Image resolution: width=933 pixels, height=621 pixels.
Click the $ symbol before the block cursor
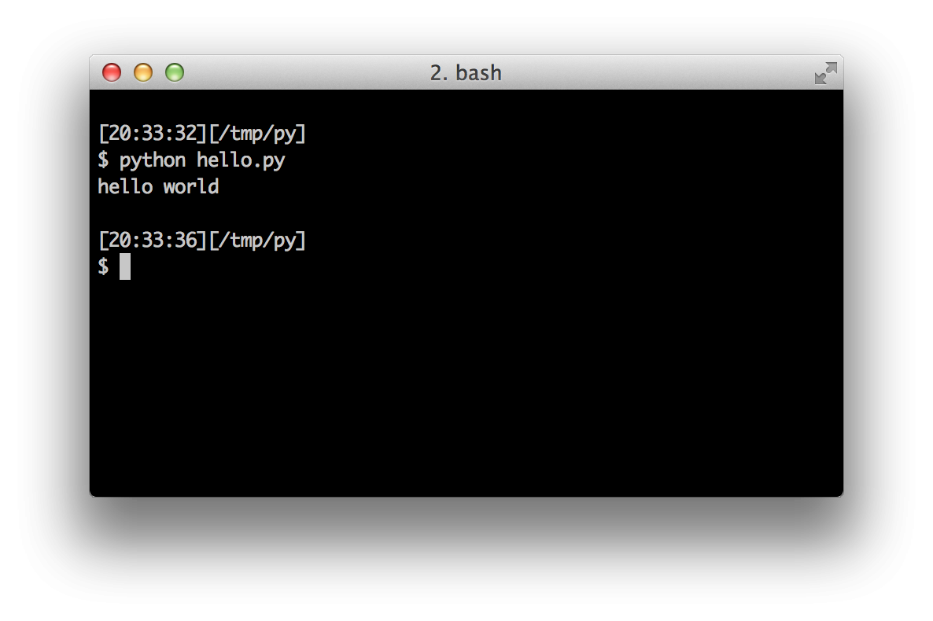coord(104,266)
